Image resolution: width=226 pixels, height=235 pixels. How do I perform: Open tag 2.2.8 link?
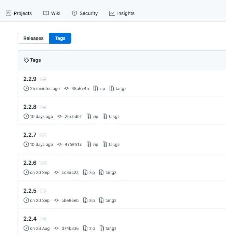(30, 107)
